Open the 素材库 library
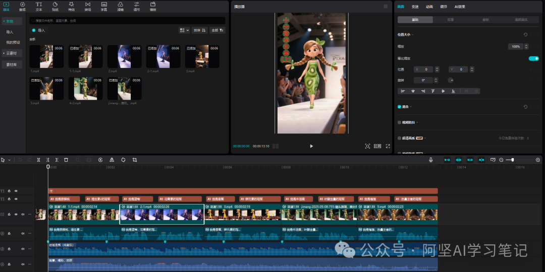545x272 pixels. (12, 64)
